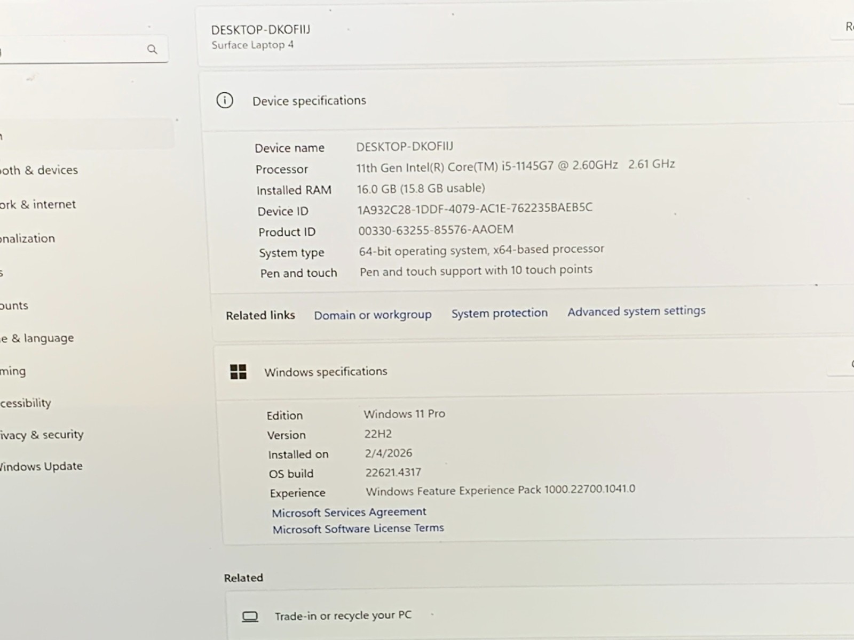This screenshot has height=640, width=854.
Task: Open Microsoft Software License Terms link
Action: click(x=358, y=529)
